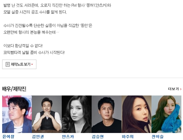Viewport: 183px width, 140px height.
Task: Click the 배우/제작진 section heading
Action: point(14,89)
